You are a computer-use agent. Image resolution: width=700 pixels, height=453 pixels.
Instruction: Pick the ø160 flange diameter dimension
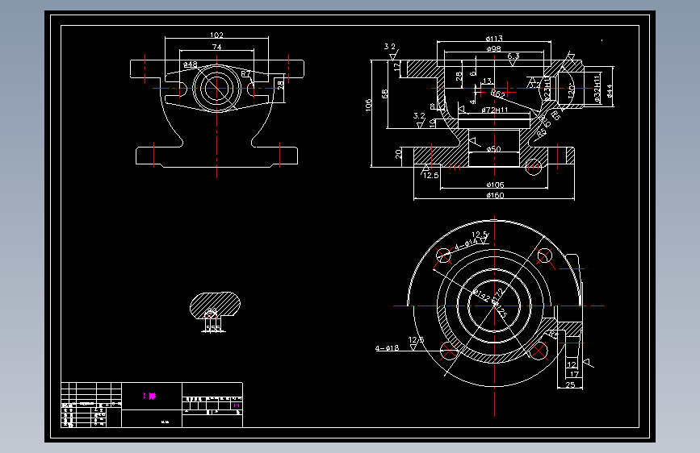coord(495,195)
